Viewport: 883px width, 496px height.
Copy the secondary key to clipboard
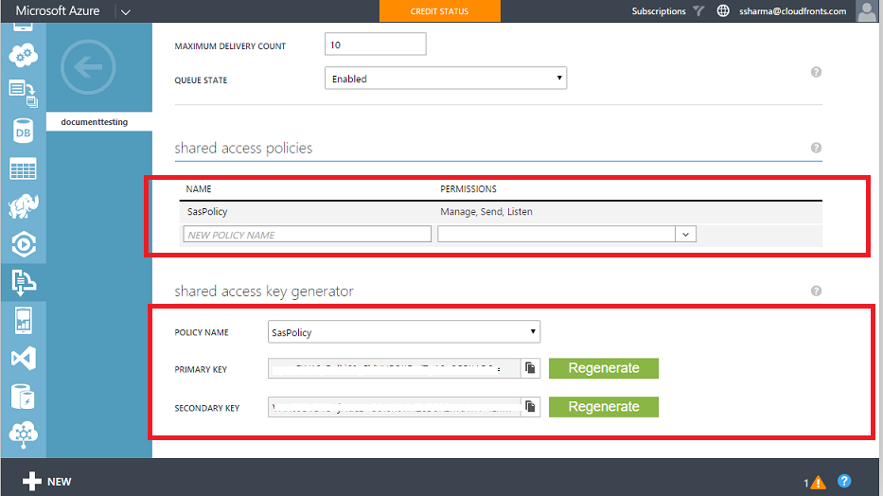point(531,407)
